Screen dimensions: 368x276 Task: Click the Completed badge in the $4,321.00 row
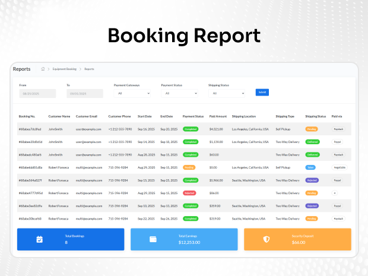tap(191, 129)
